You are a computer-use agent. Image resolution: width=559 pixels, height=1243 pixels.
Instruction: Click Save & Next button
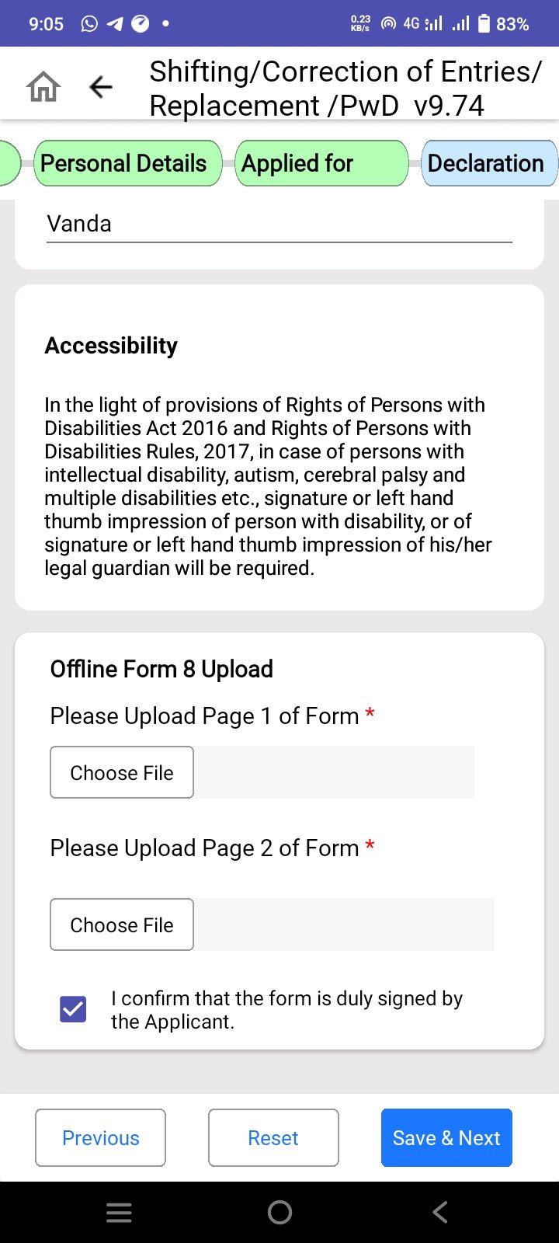[x=446, y=1138]
